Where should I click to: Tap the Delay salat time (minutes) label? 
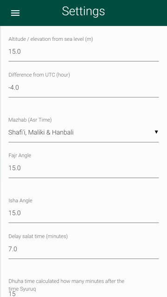point(38,236)
